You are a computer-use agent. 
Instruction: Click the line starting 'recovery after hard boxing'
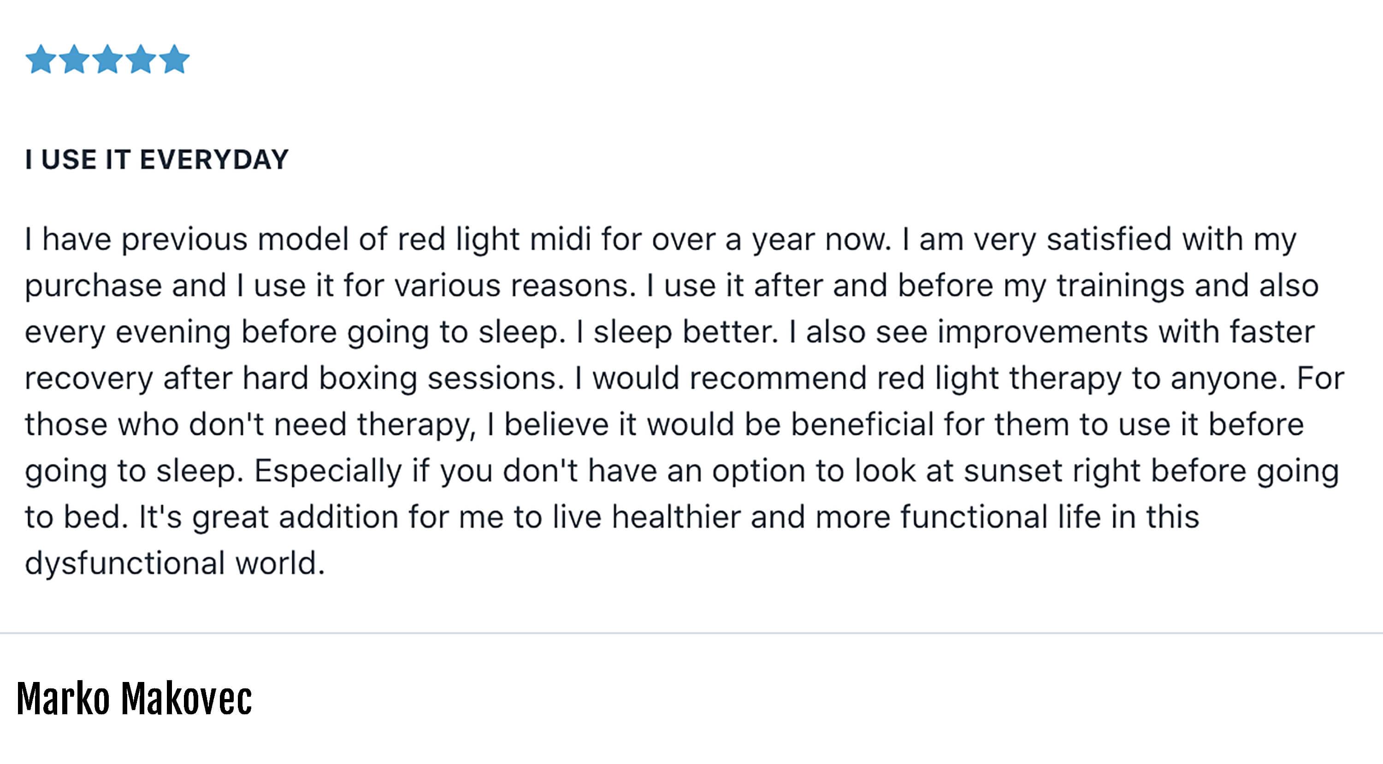pos(685,378)
